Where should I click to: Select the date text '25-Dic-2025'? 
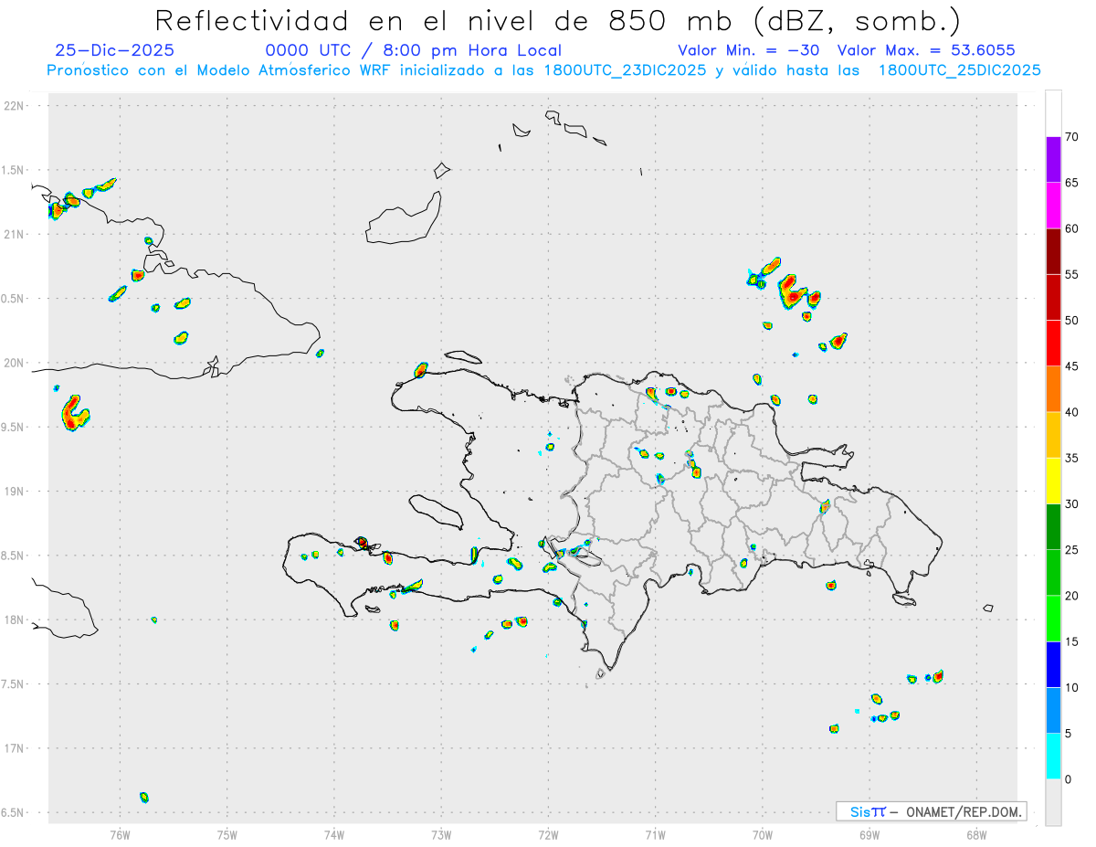click(x=114, y=51)
